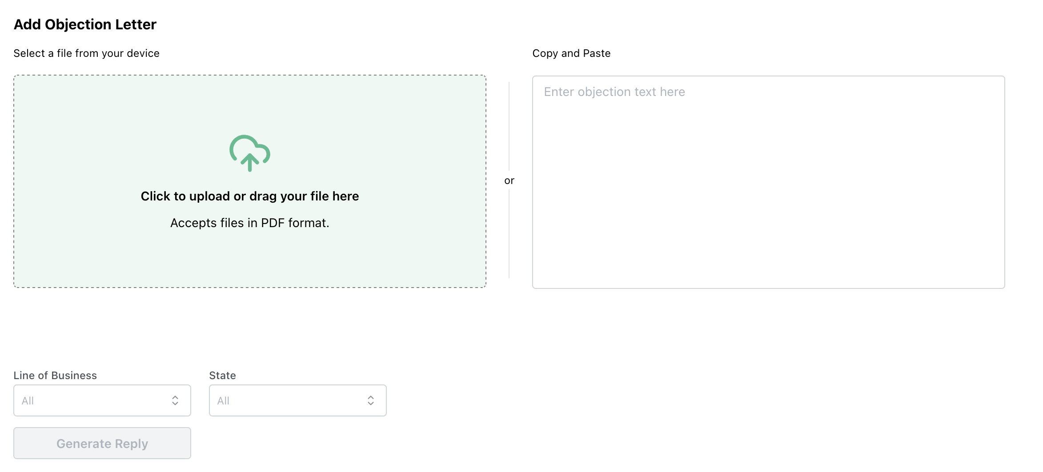Click the "Accepts files in PDF format" note
Screen dimensions: 1043x472
pyautogui.click(x=249, y=223)
